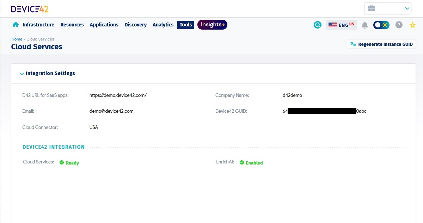Collapse the Integration Settings section
423x223 pixels.
click(x=22, y=74)
